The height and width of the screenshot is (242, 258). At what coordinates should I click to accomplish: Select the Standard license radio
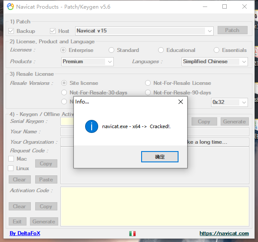coord(111,50)
